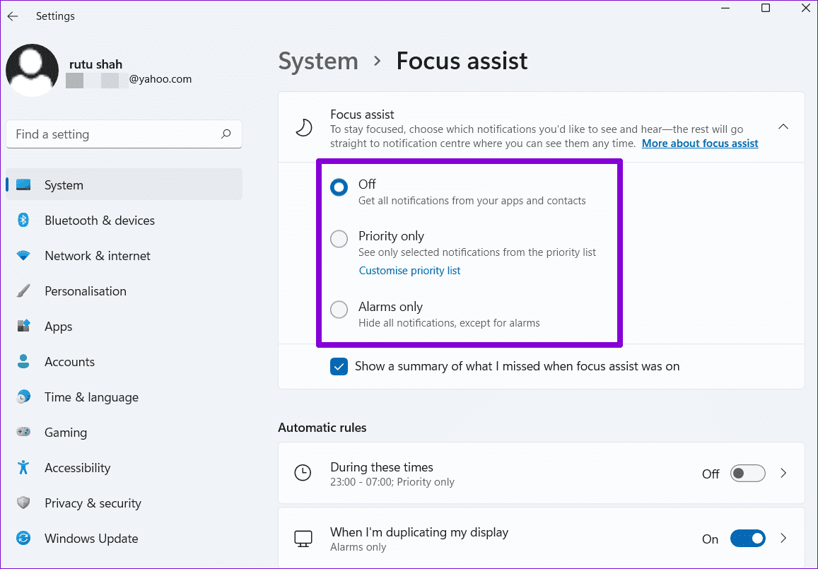Click the Network & internet wifi icon

pos(23,256)
